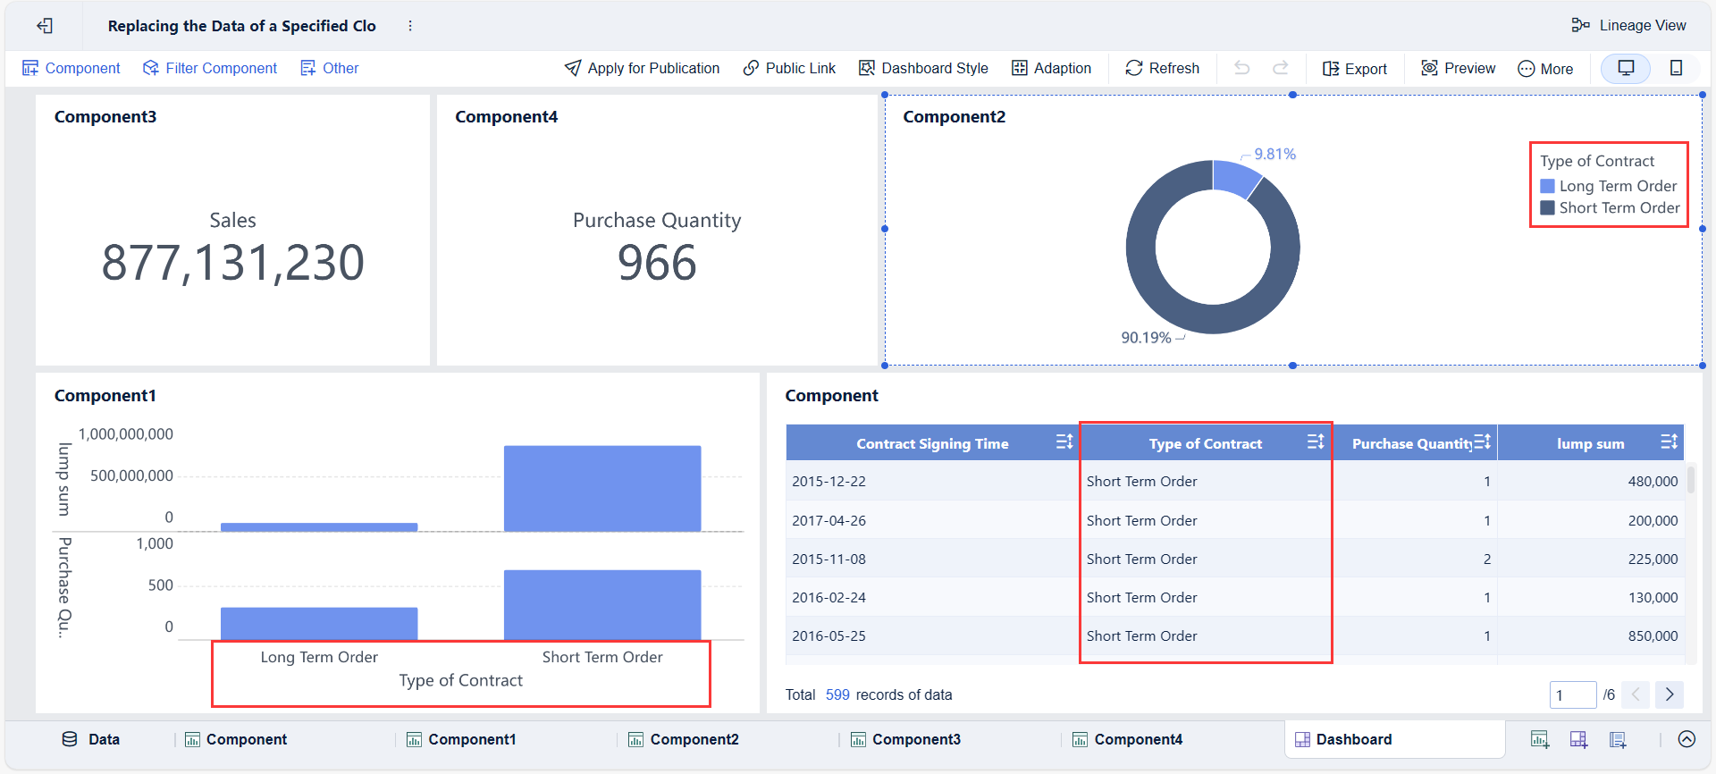Click the redo arrow icon

(1281, 68)
